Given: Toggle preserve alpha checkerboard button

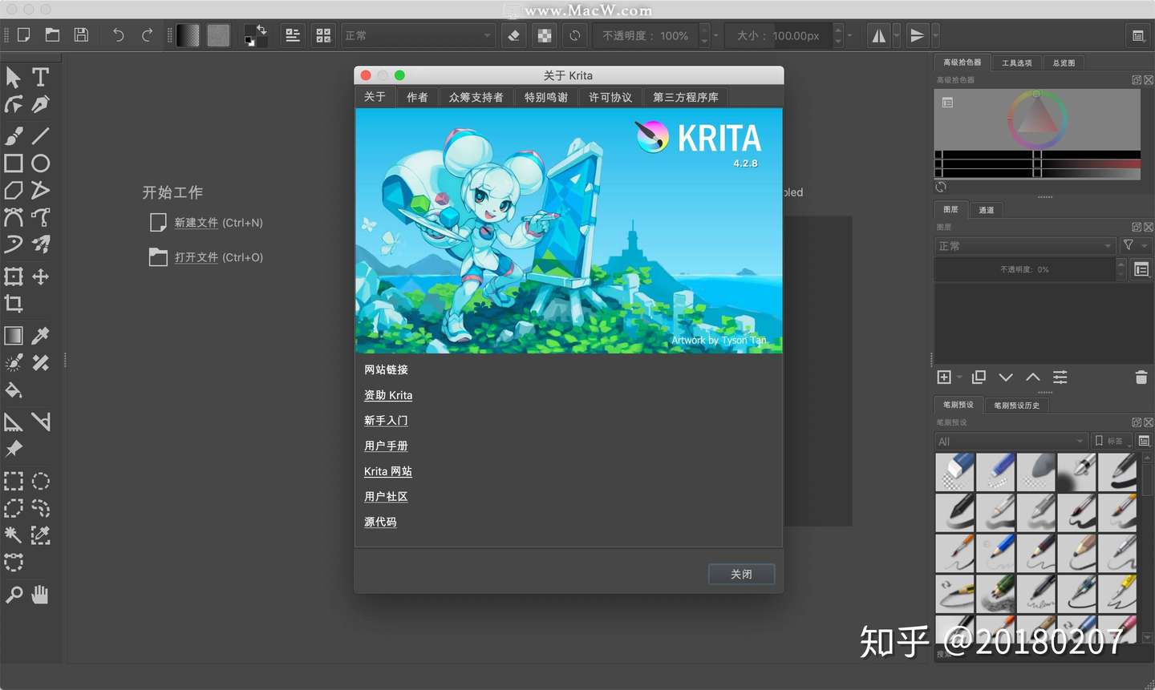Looking at the screenshot, I should [545, 35].
